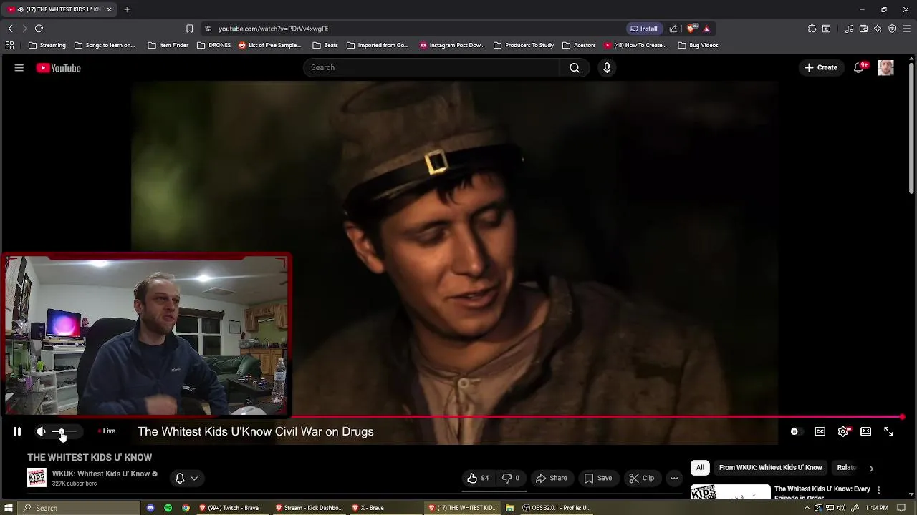Image resolution: width=917 pixels, height=515 pixels.
Task: Open a new browser tab
Action: coord(127,9)
